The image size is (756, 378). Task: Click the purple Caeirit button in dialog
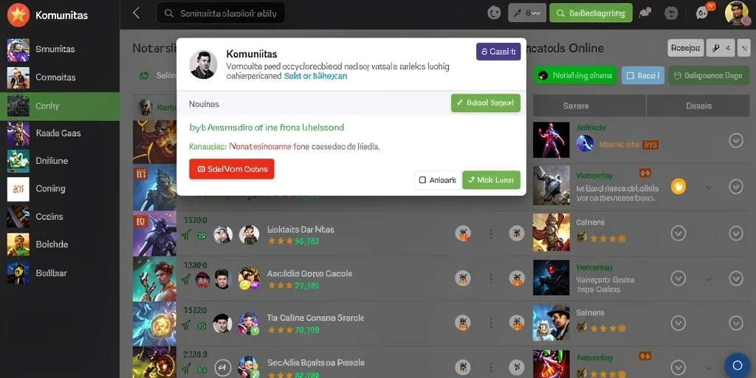tap(498, 52)
